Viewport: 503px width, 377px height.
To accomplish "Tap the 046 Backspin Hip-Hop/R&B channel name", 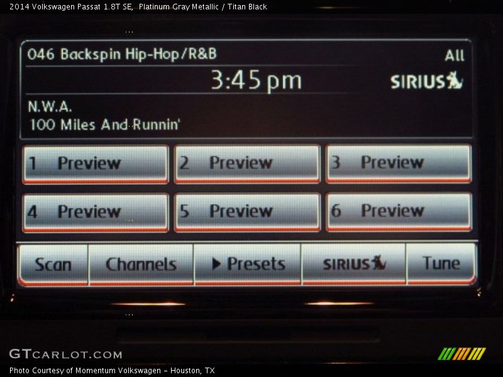I will (x=122, y=54).
